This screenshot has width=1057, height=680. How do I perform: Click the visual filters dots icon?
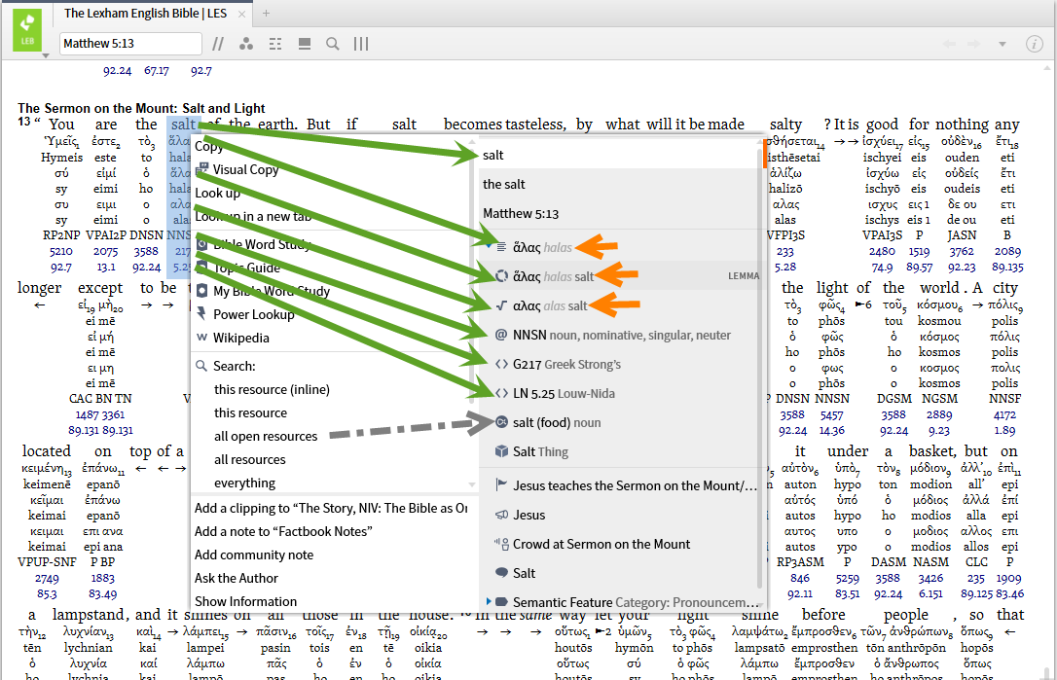point(246,44)
